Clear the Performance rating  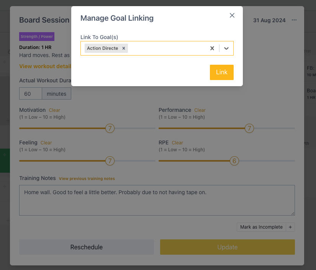(200, 110)
